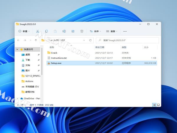Select 下载 (Downloads) in sidebar
The width and height of the screenshot is (177, 133).
click(27, 60)
